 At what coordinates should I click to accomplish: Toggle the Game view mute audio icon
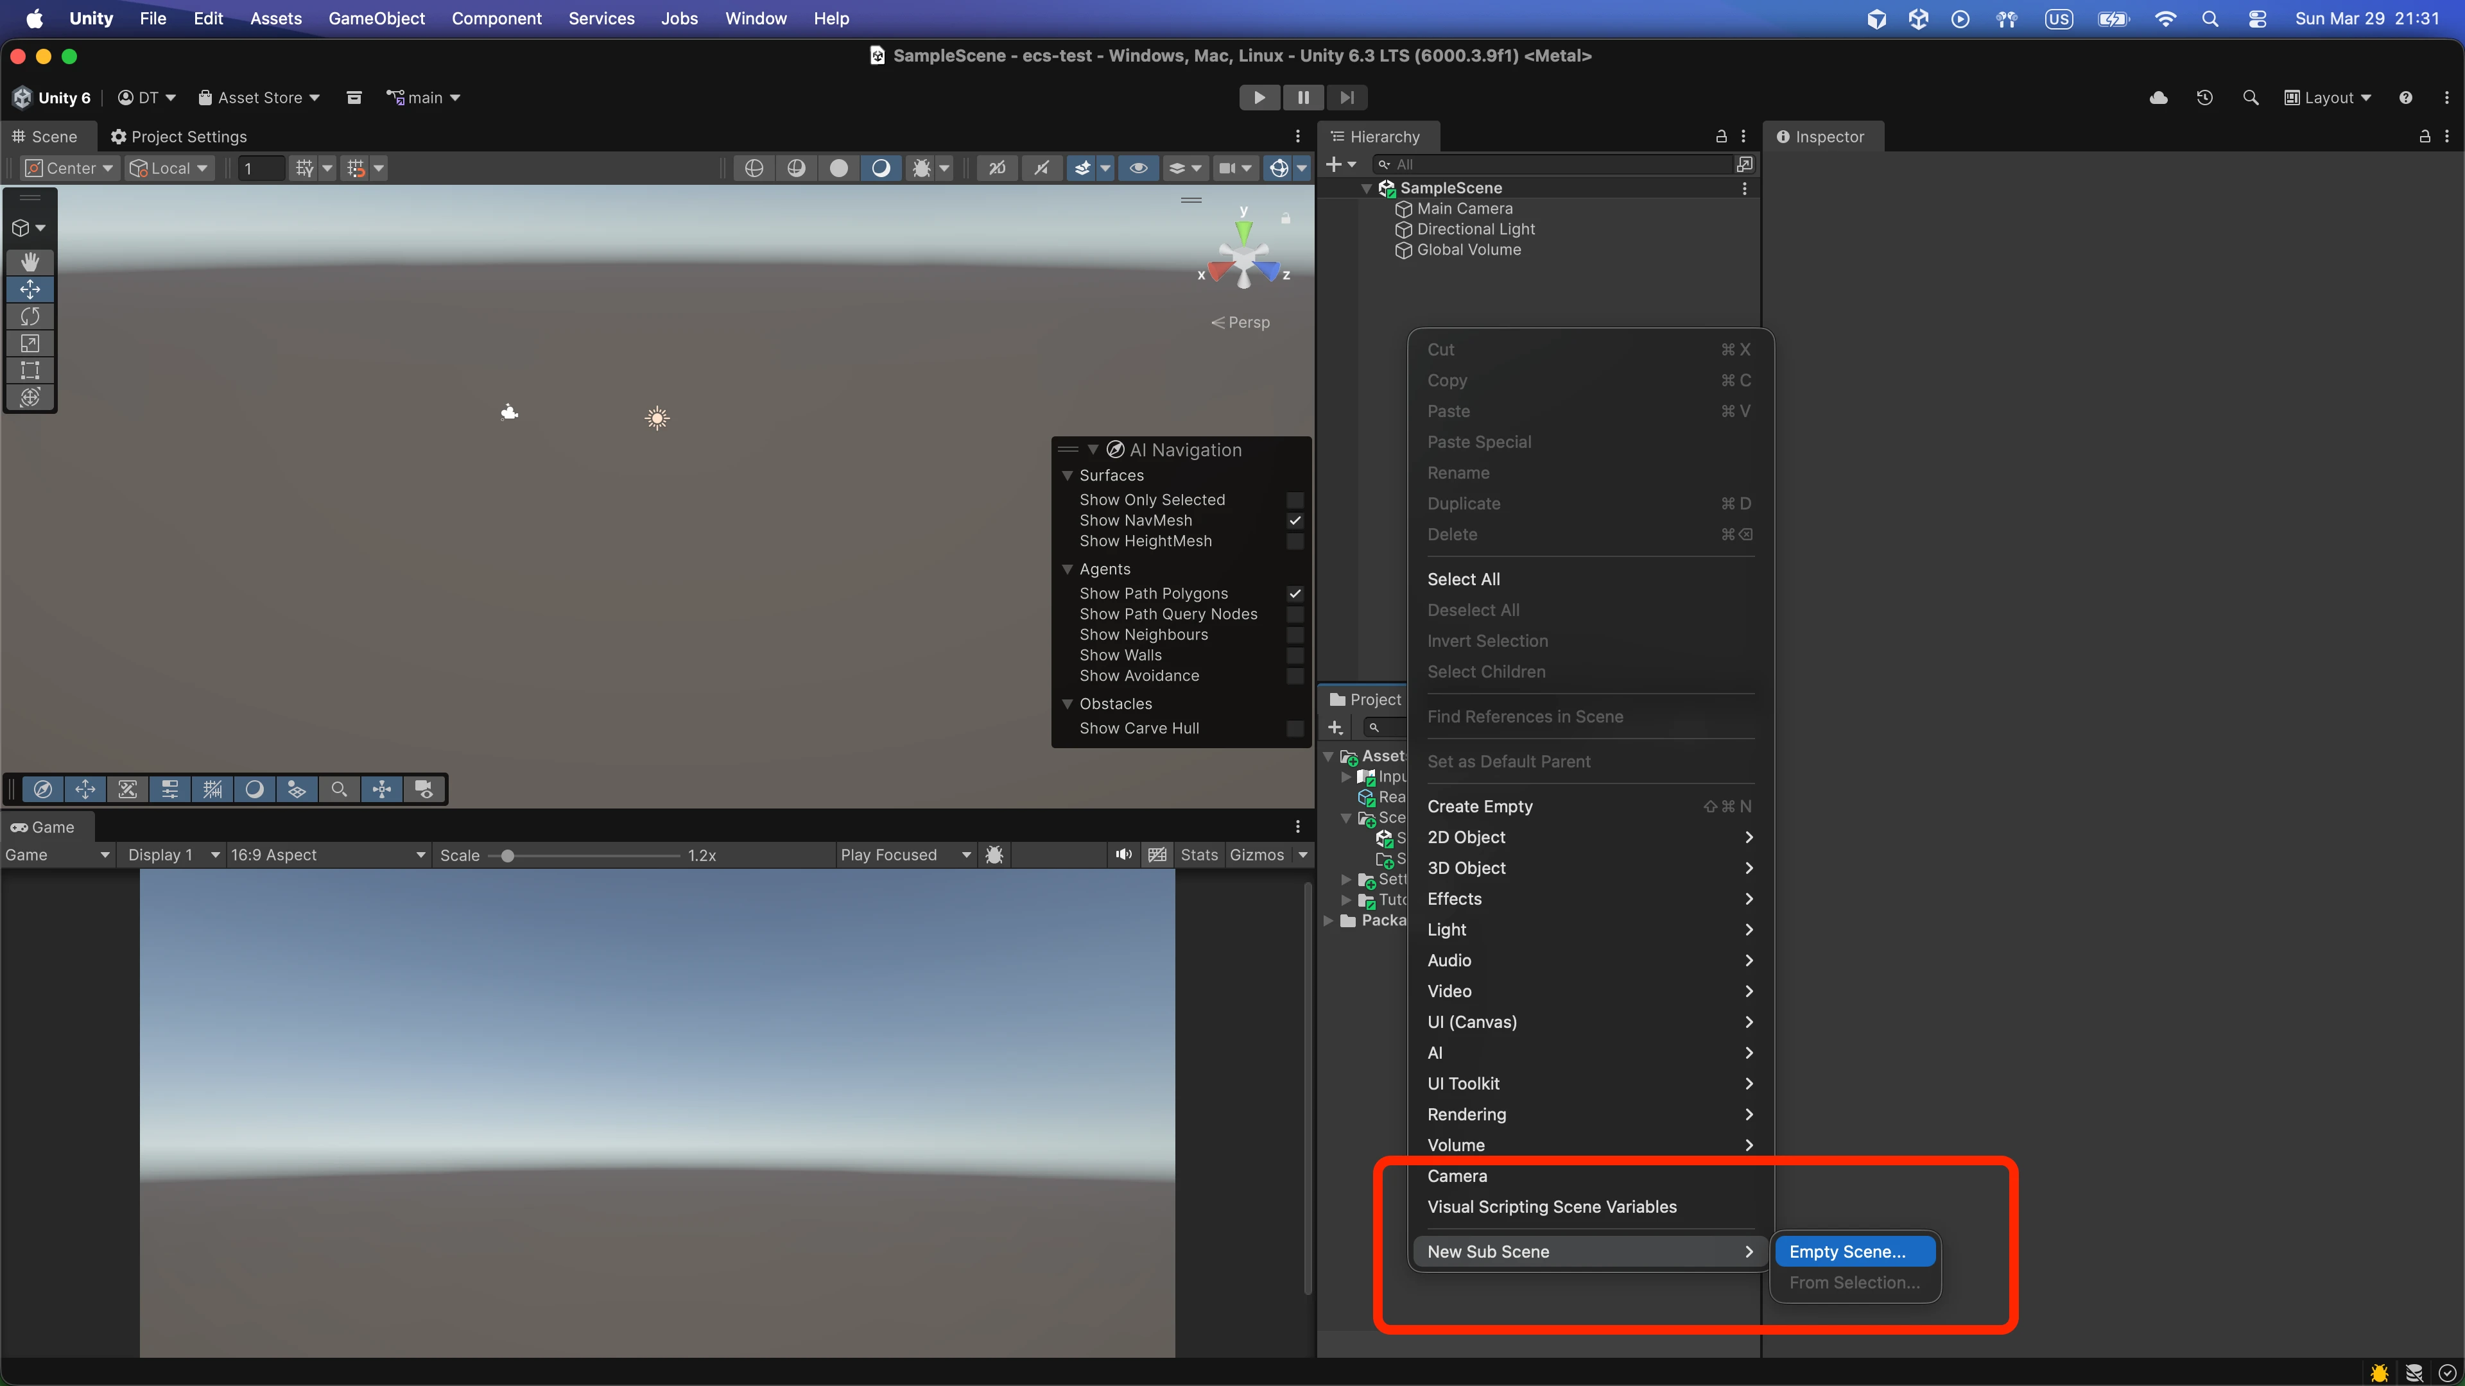click(1123, 854)
